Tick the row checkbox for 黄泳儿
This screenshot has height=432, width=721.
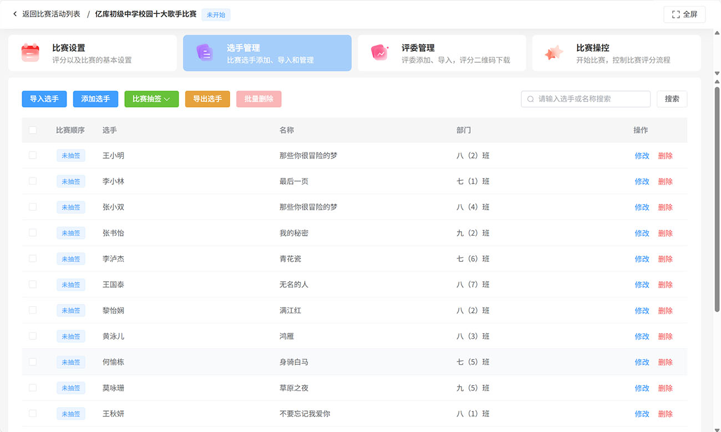point(33,336)
